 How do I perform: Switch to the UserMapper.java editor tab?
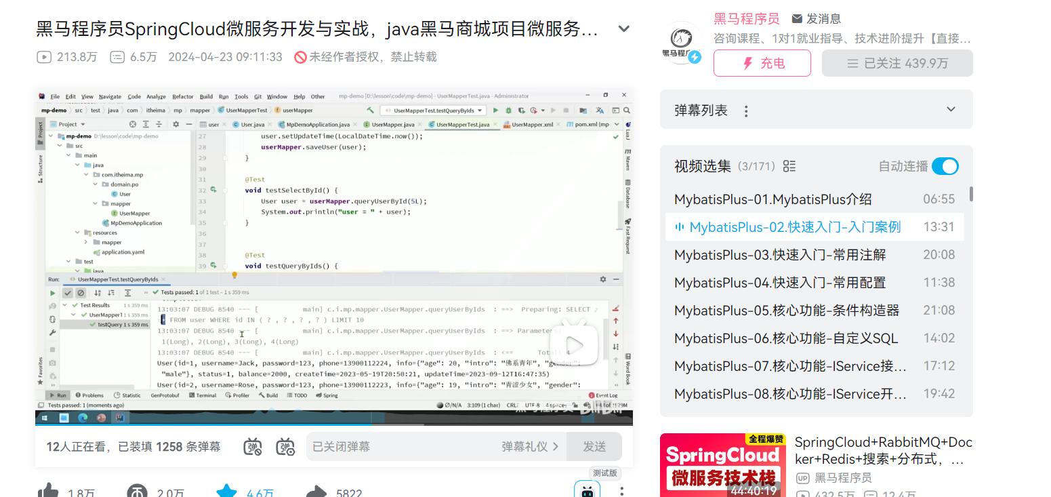coord(394,125)
